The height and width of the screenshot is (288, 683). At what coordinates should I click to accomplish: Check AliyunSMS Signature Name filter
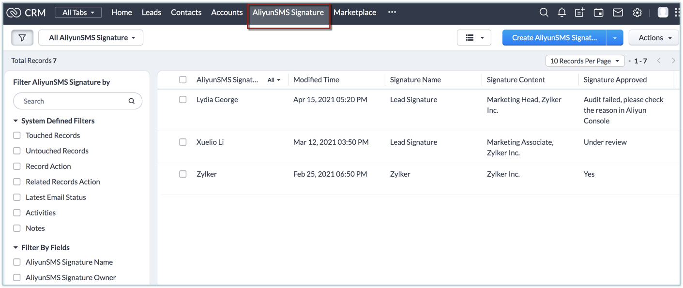point(17,262)
